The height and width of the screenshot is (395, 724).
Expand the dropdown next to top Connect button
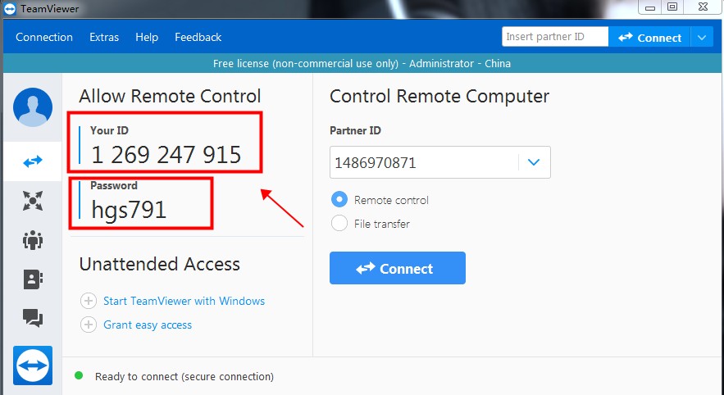tap(702, 38)
